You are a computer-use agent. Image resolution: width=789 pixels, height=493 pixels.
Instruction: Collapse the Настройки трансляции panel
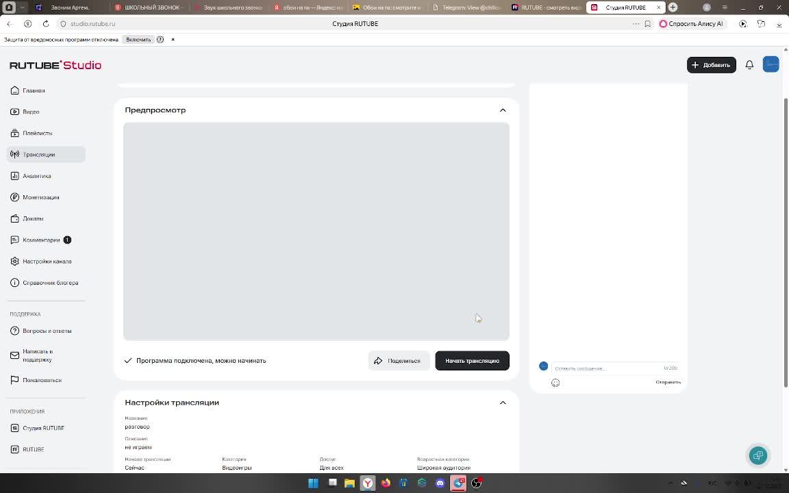503,403
